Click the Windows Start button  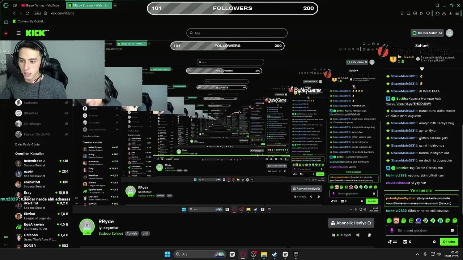pyautogui.click(x=167, y=254)
